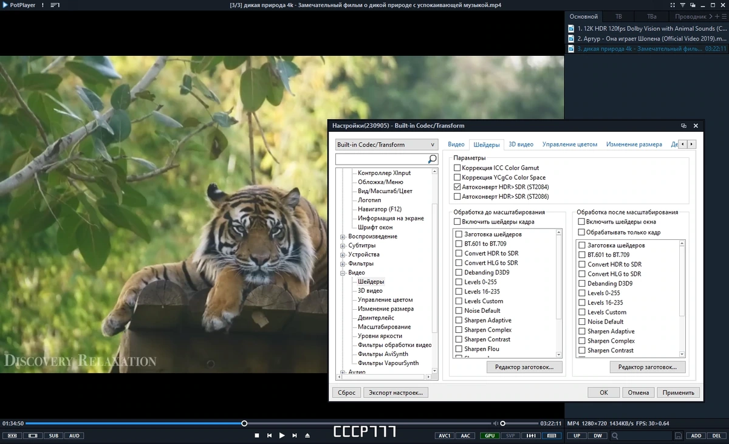The width and height of the screenshot is (729, 444).
Task: Click the Stop playback button
Action: (x=257, y=435)
